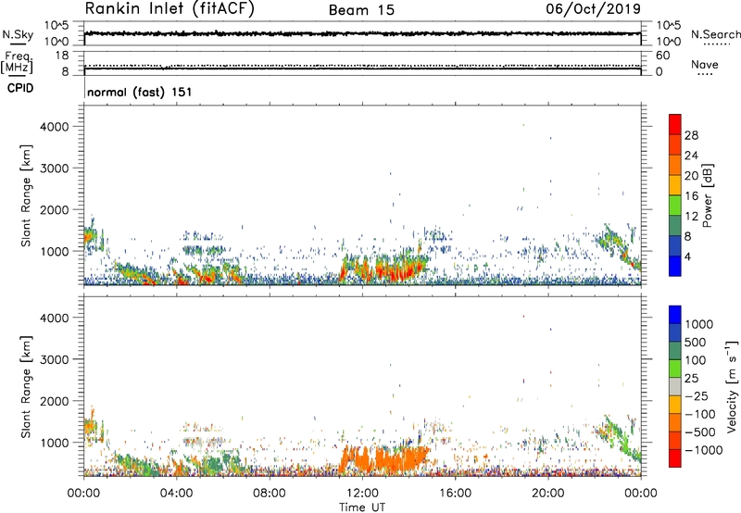Image resolution: width=741 pixels, height=513 pixels.
Task: Click the '08:00' time axis label
Action: pos(270,494)
